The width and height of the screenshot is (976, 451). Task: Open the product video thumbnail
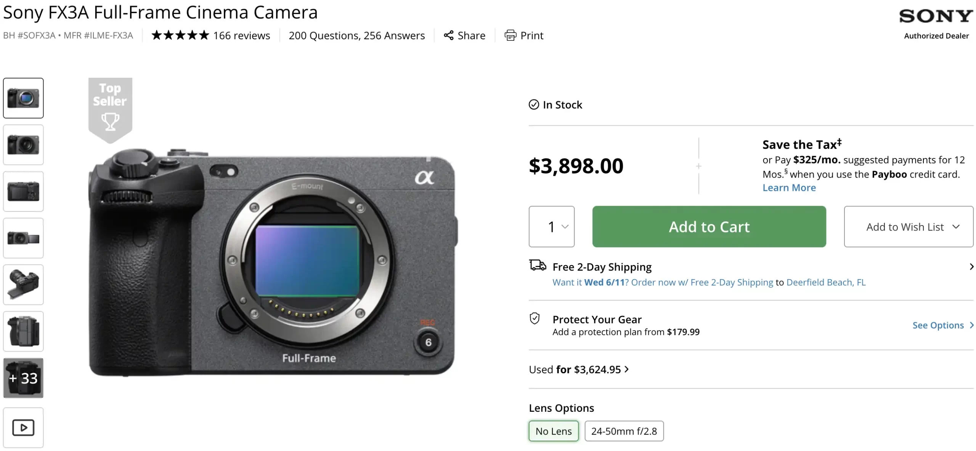click(x=23, y=427)
